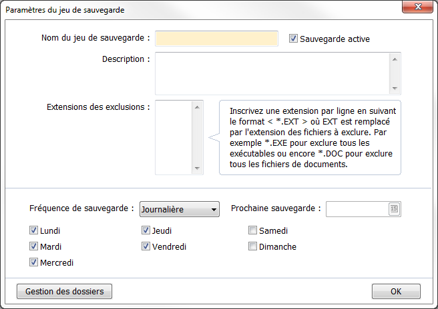Click Description scrollbar up arrow
Screen dimensions: 438x309
[x=395, y=59]
